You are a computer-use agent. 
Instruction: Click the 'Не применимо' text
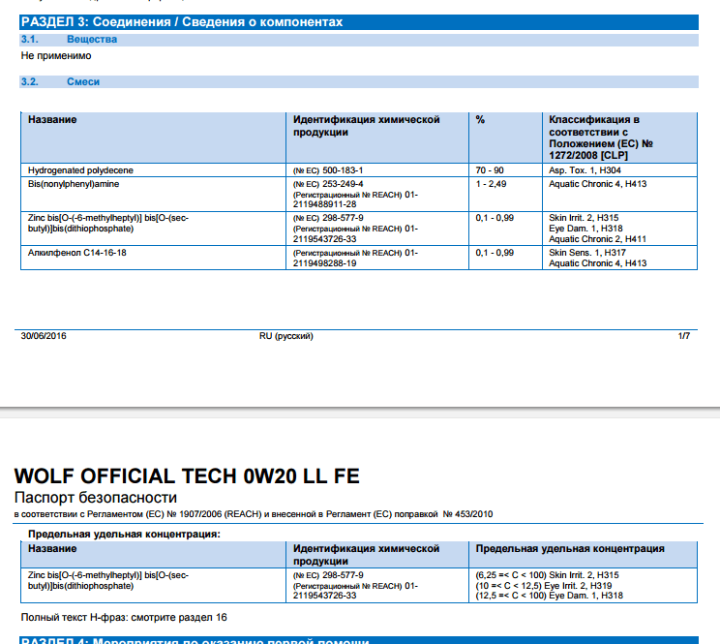pyautogui.click(x=56, y=56)
